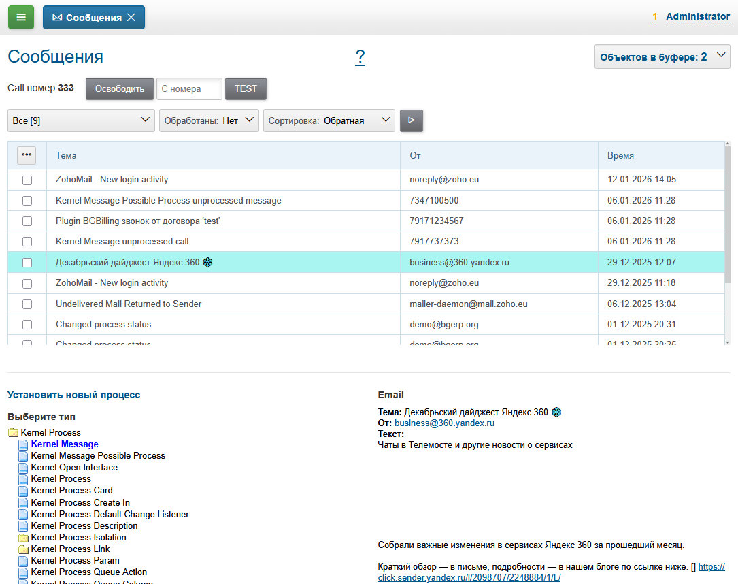Select the Kernel Message Possible Process tree item
This screenshot has width=738, height=584.
(x=98, y=456)
